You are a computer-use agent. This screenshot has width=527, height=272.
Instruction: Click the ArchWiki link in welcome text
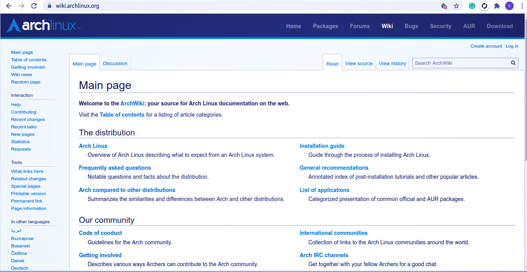coord(132,103)
